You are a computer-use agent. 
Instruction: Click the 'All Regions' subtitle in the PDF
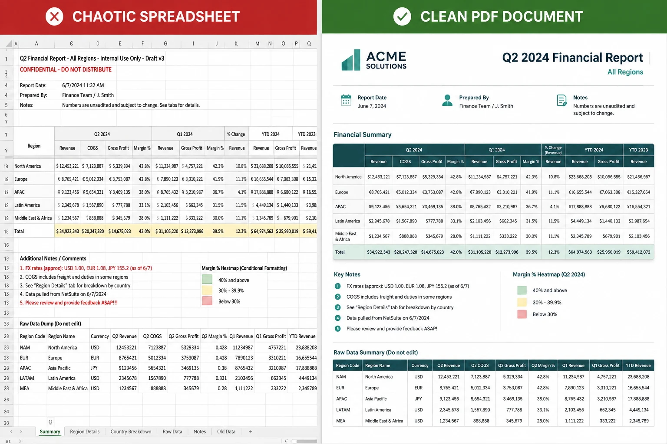click(x=625, y=72)
